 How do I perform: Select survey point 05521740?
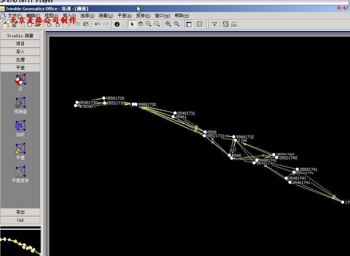pos(277,158)
